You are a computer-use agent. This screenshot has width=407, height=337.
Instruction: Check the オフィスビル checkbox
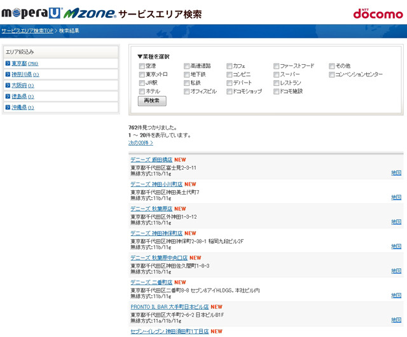click(186, 92)
